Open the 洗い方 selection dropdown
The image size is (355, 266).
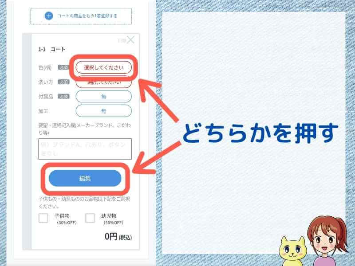(104, 82)
